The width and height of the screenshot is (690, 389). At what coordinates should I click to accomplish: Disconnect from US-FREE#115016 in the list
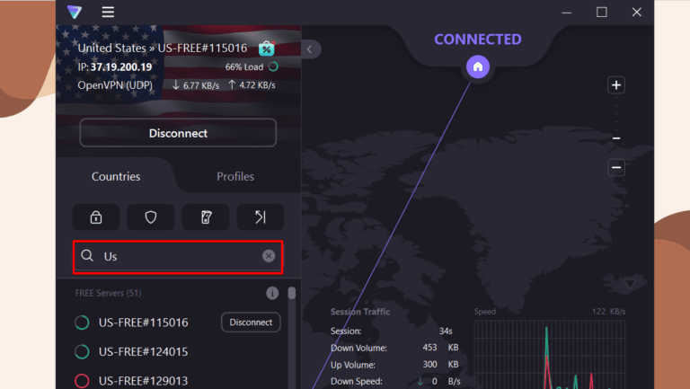tap(251, 323)
